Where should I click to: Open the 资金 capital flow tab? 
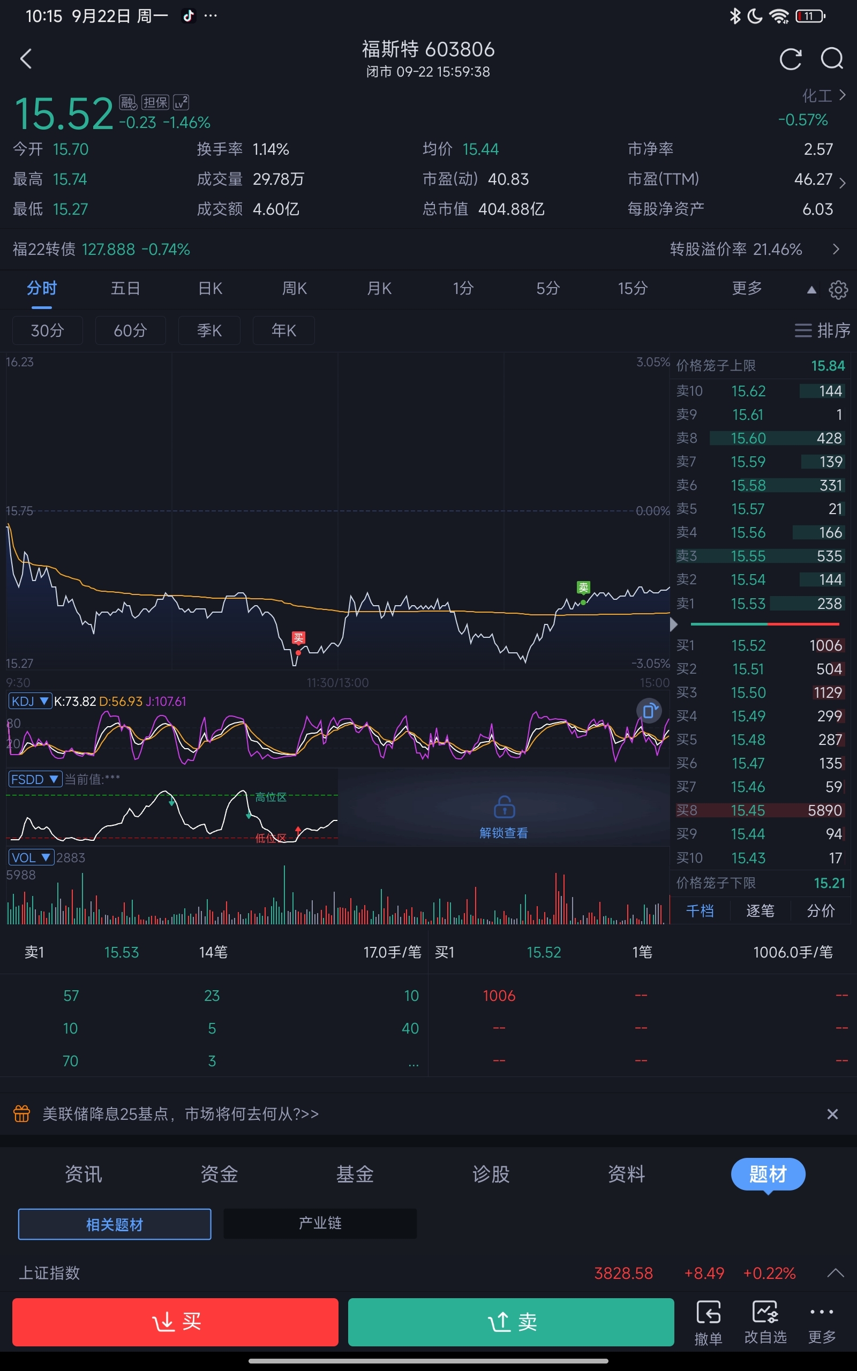(x=220, y=1173)
